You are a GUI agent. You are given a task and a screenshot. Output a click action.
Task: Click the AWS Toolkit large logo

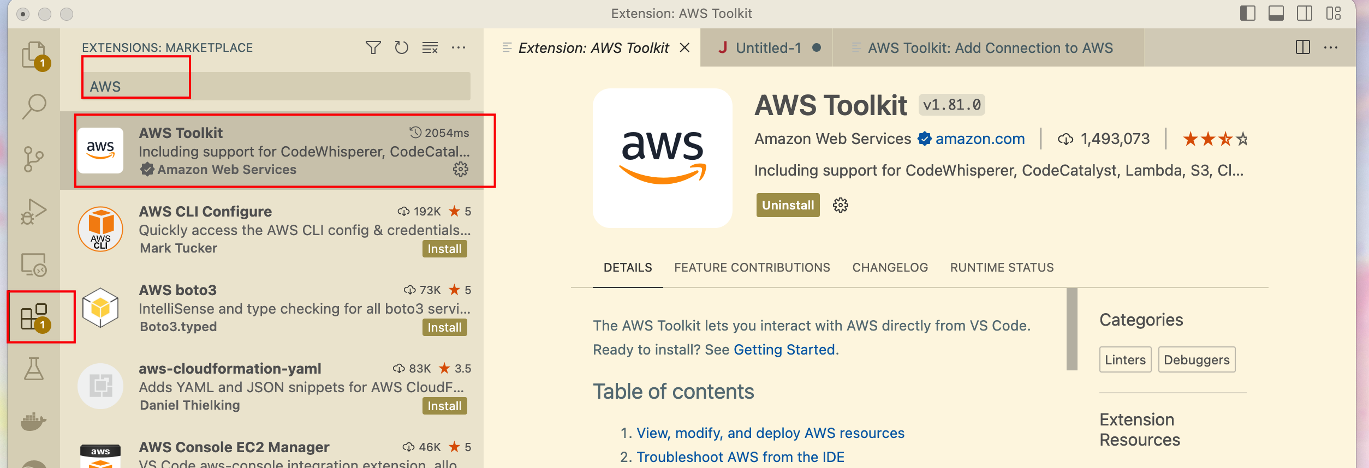tap(663, 158)
